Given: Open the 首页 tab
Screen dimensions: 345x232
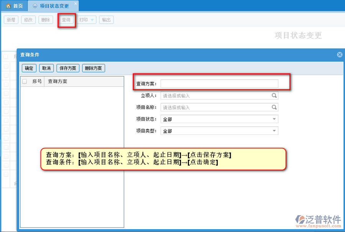Looking at the screenshot, I should pyautogui.click(x=14, y=6).
